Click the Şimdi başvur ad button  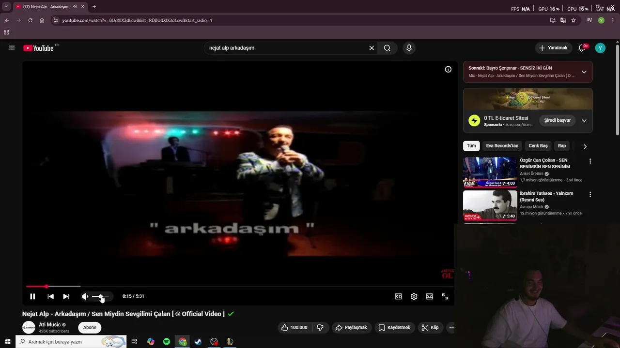(557, 120)
